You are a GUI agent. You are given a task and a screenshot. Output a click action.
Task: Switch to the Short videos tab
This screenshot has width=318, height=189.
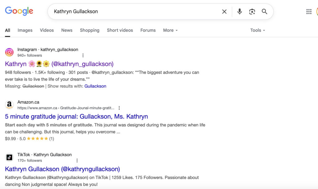(x=120, y=30)
